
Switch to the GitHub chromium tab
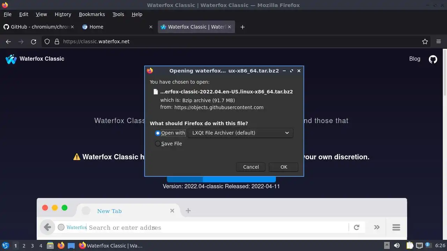[38, 27]
